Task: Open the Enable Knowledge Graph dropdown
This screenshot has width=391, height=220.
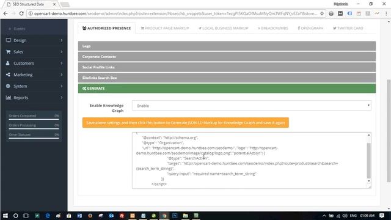Action: [251, 106]
